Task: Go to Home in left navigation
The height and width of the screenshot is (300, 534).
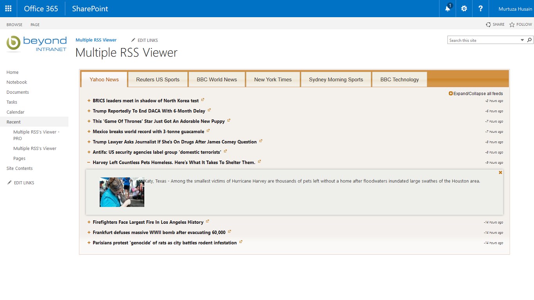Action: 13,72
